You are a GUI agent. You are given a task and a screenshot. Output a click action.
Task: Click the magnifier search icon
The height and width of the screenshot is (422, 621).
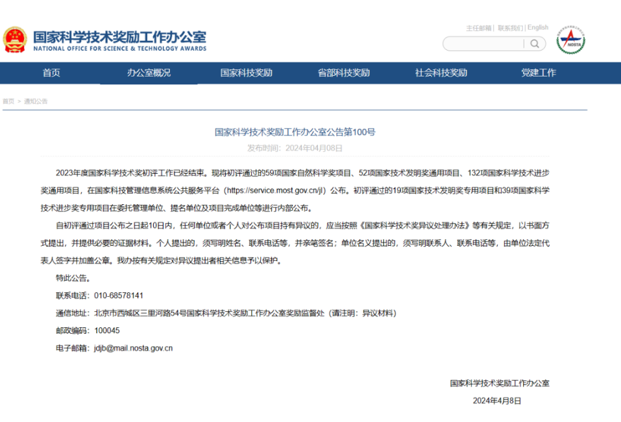point(535,44)
